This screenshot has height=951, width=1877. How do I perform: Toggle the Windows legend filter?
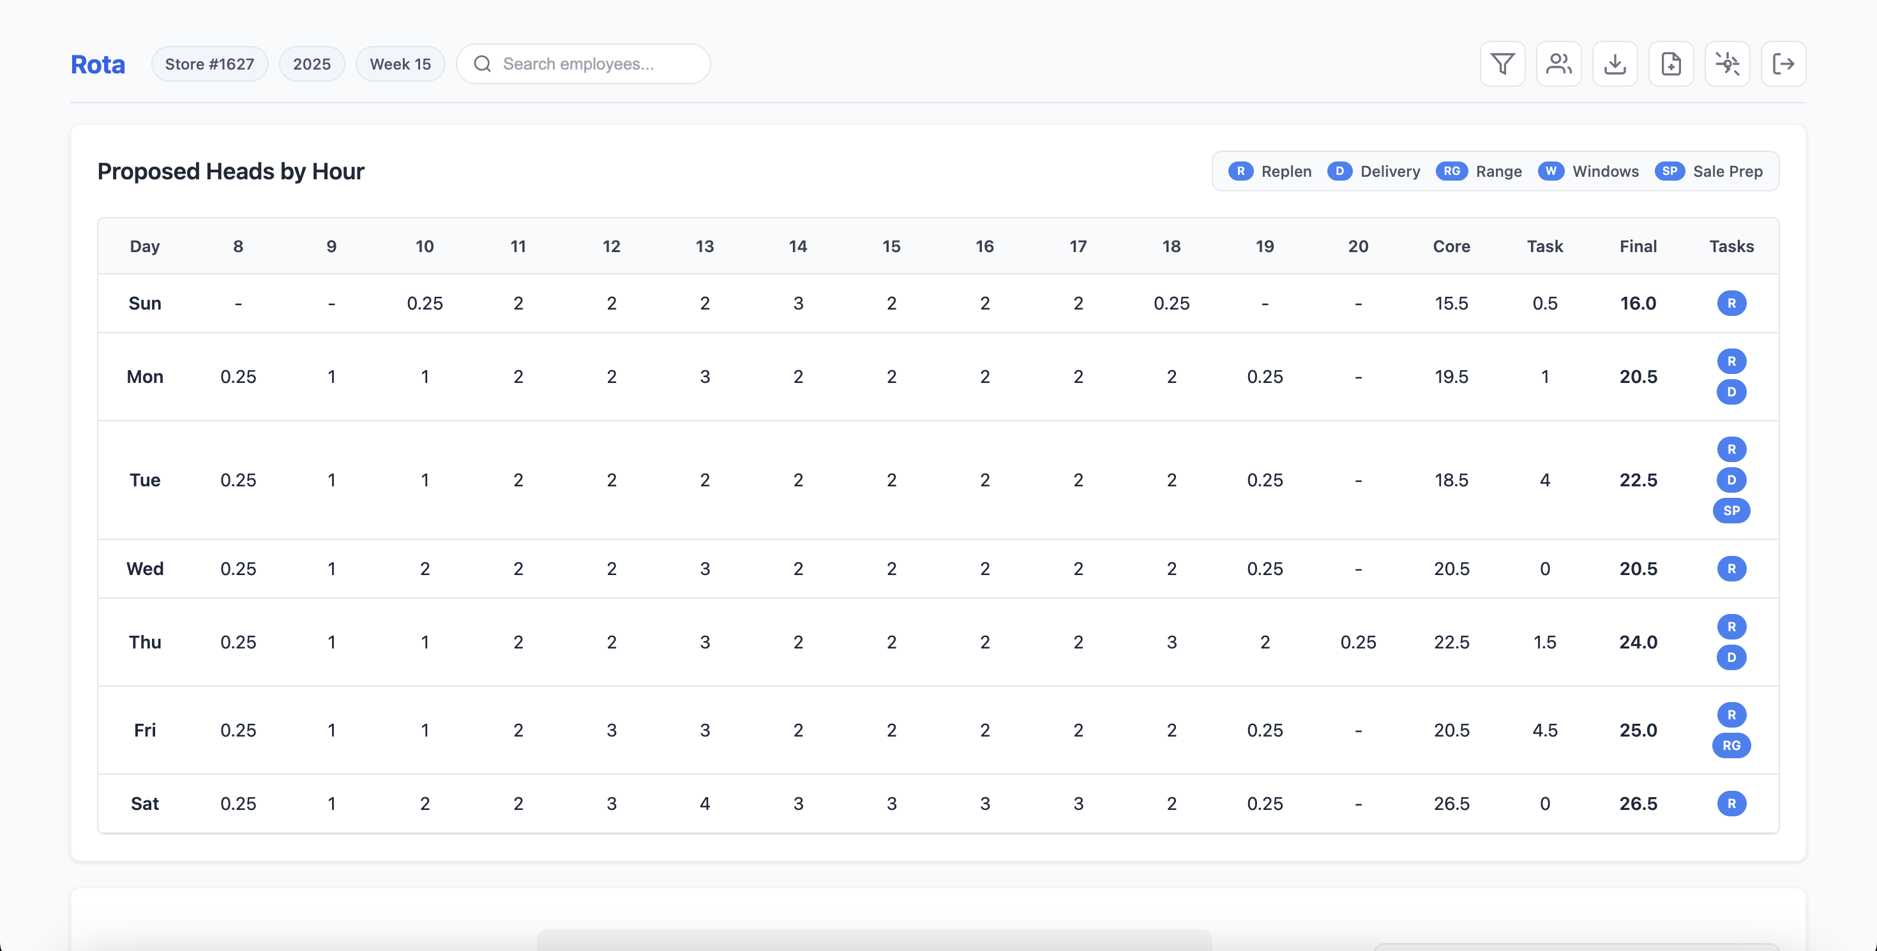(1588, 171)
